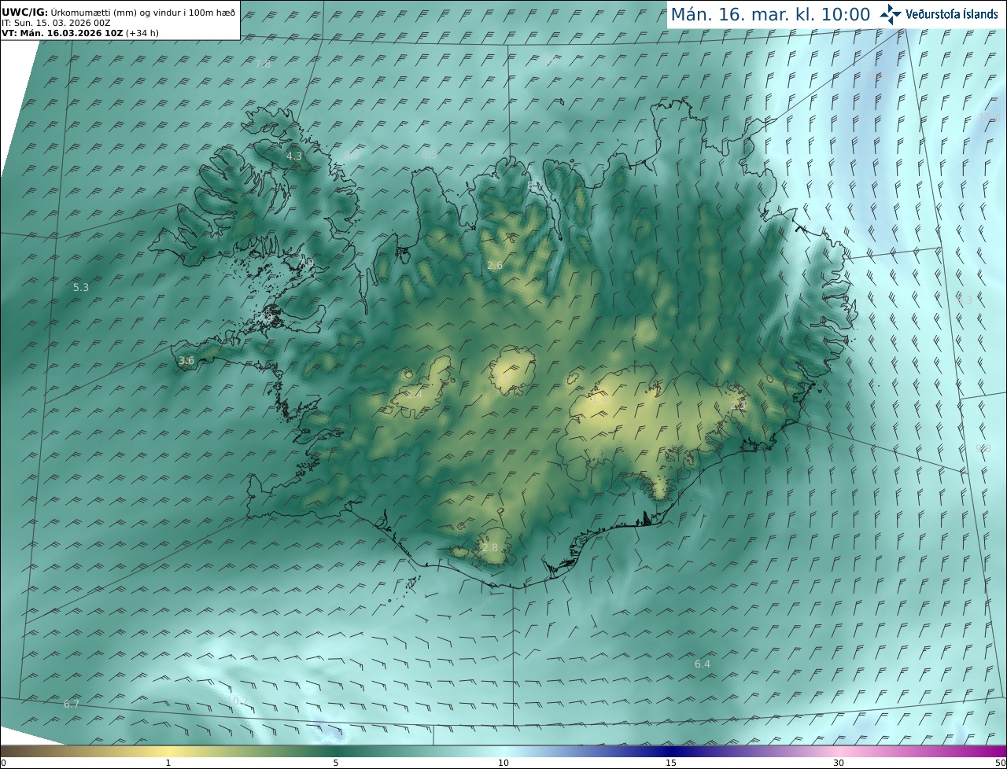
Task: Click the Veðurstofa Íslands logo icon
Action: point(891,14)
